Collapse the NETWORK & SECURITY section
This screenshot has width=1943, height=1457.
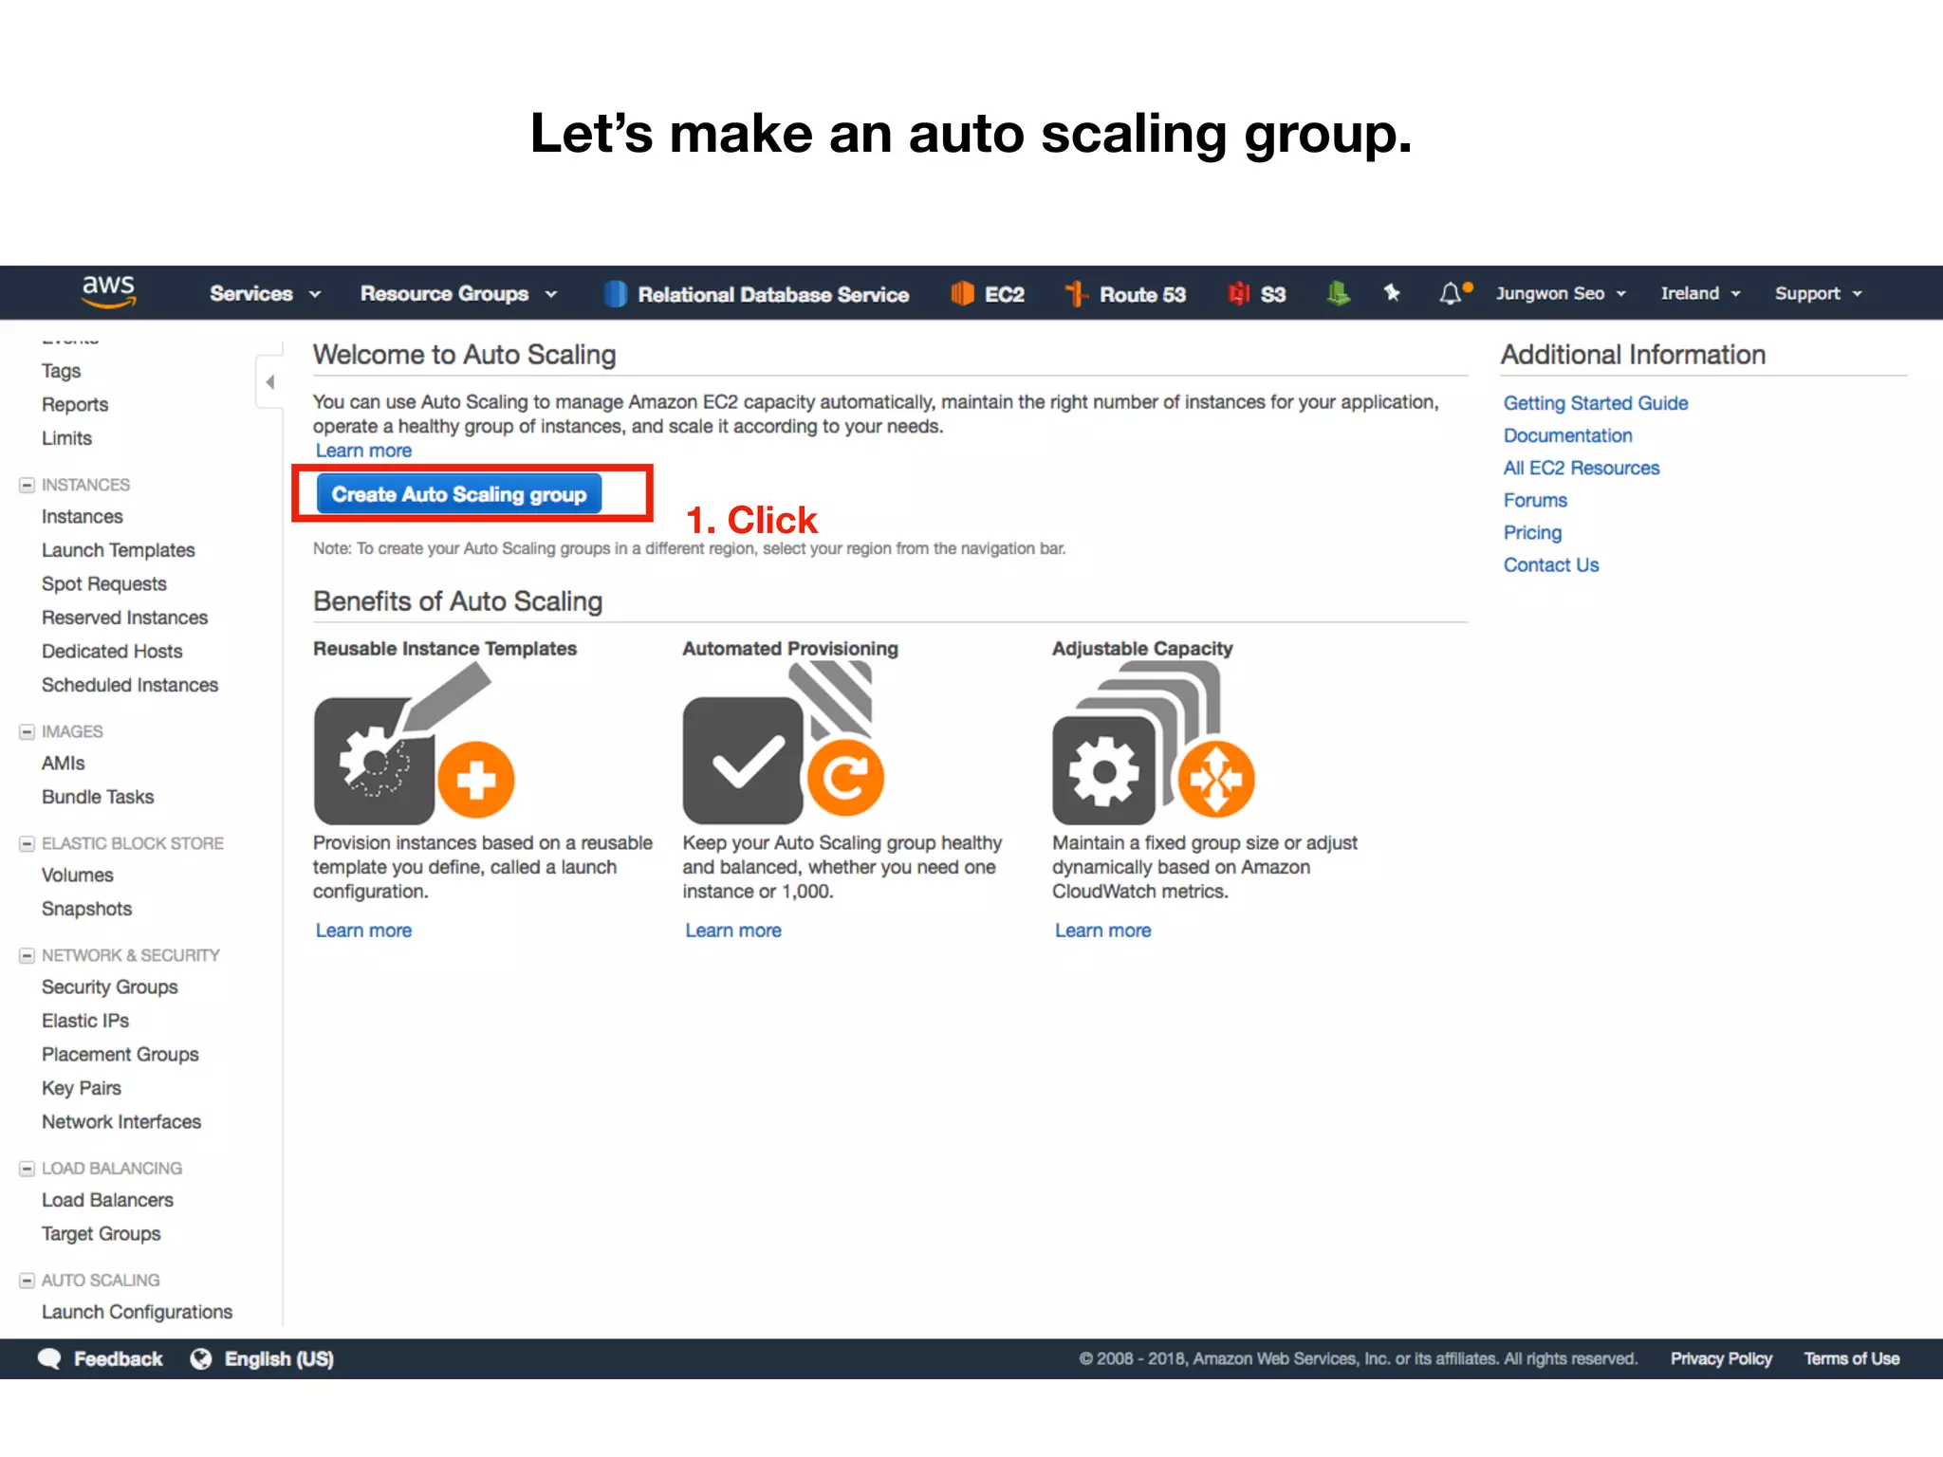click(27, 956)
